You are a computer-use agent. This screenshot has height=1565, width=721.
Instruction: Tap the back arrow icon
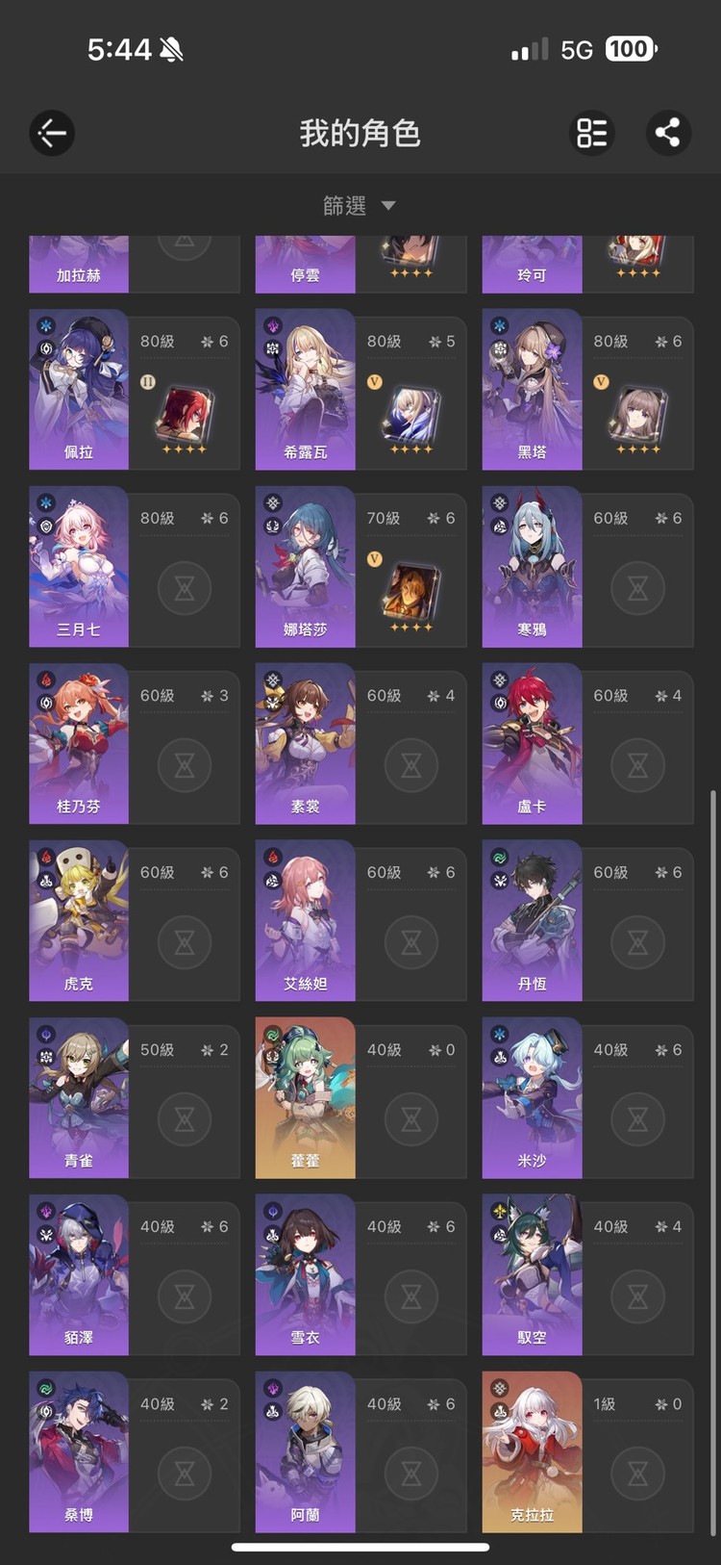pos(52,133)
